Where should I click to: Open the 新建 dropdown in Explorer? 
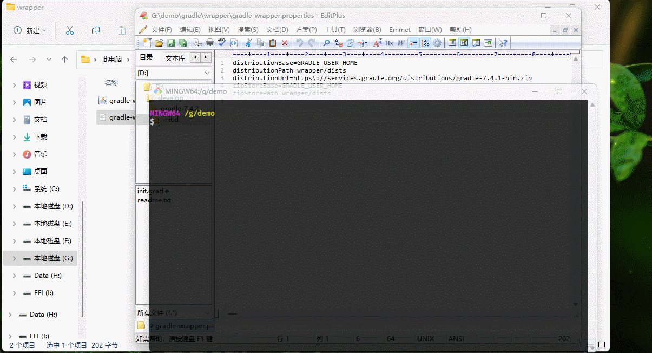click(x=30, y=30)
